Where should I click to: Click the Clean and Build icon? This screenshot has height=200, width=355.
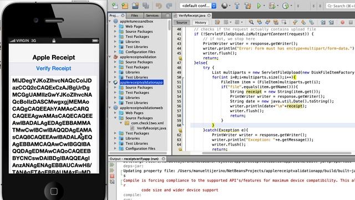tap(247, 6)
